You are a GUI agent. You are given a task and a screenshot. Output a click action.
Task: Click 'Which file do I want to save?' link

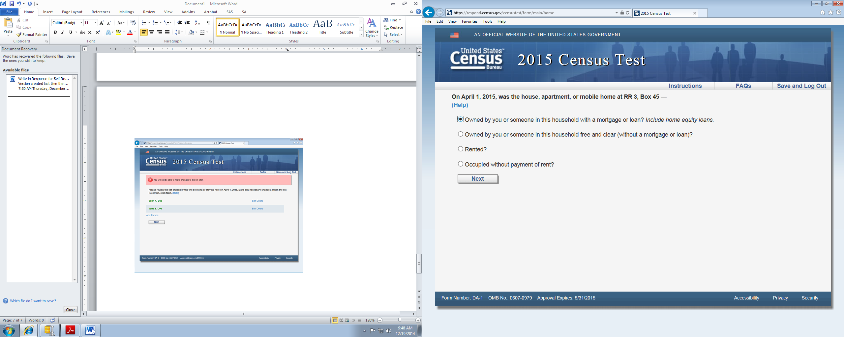coord(33,301)
